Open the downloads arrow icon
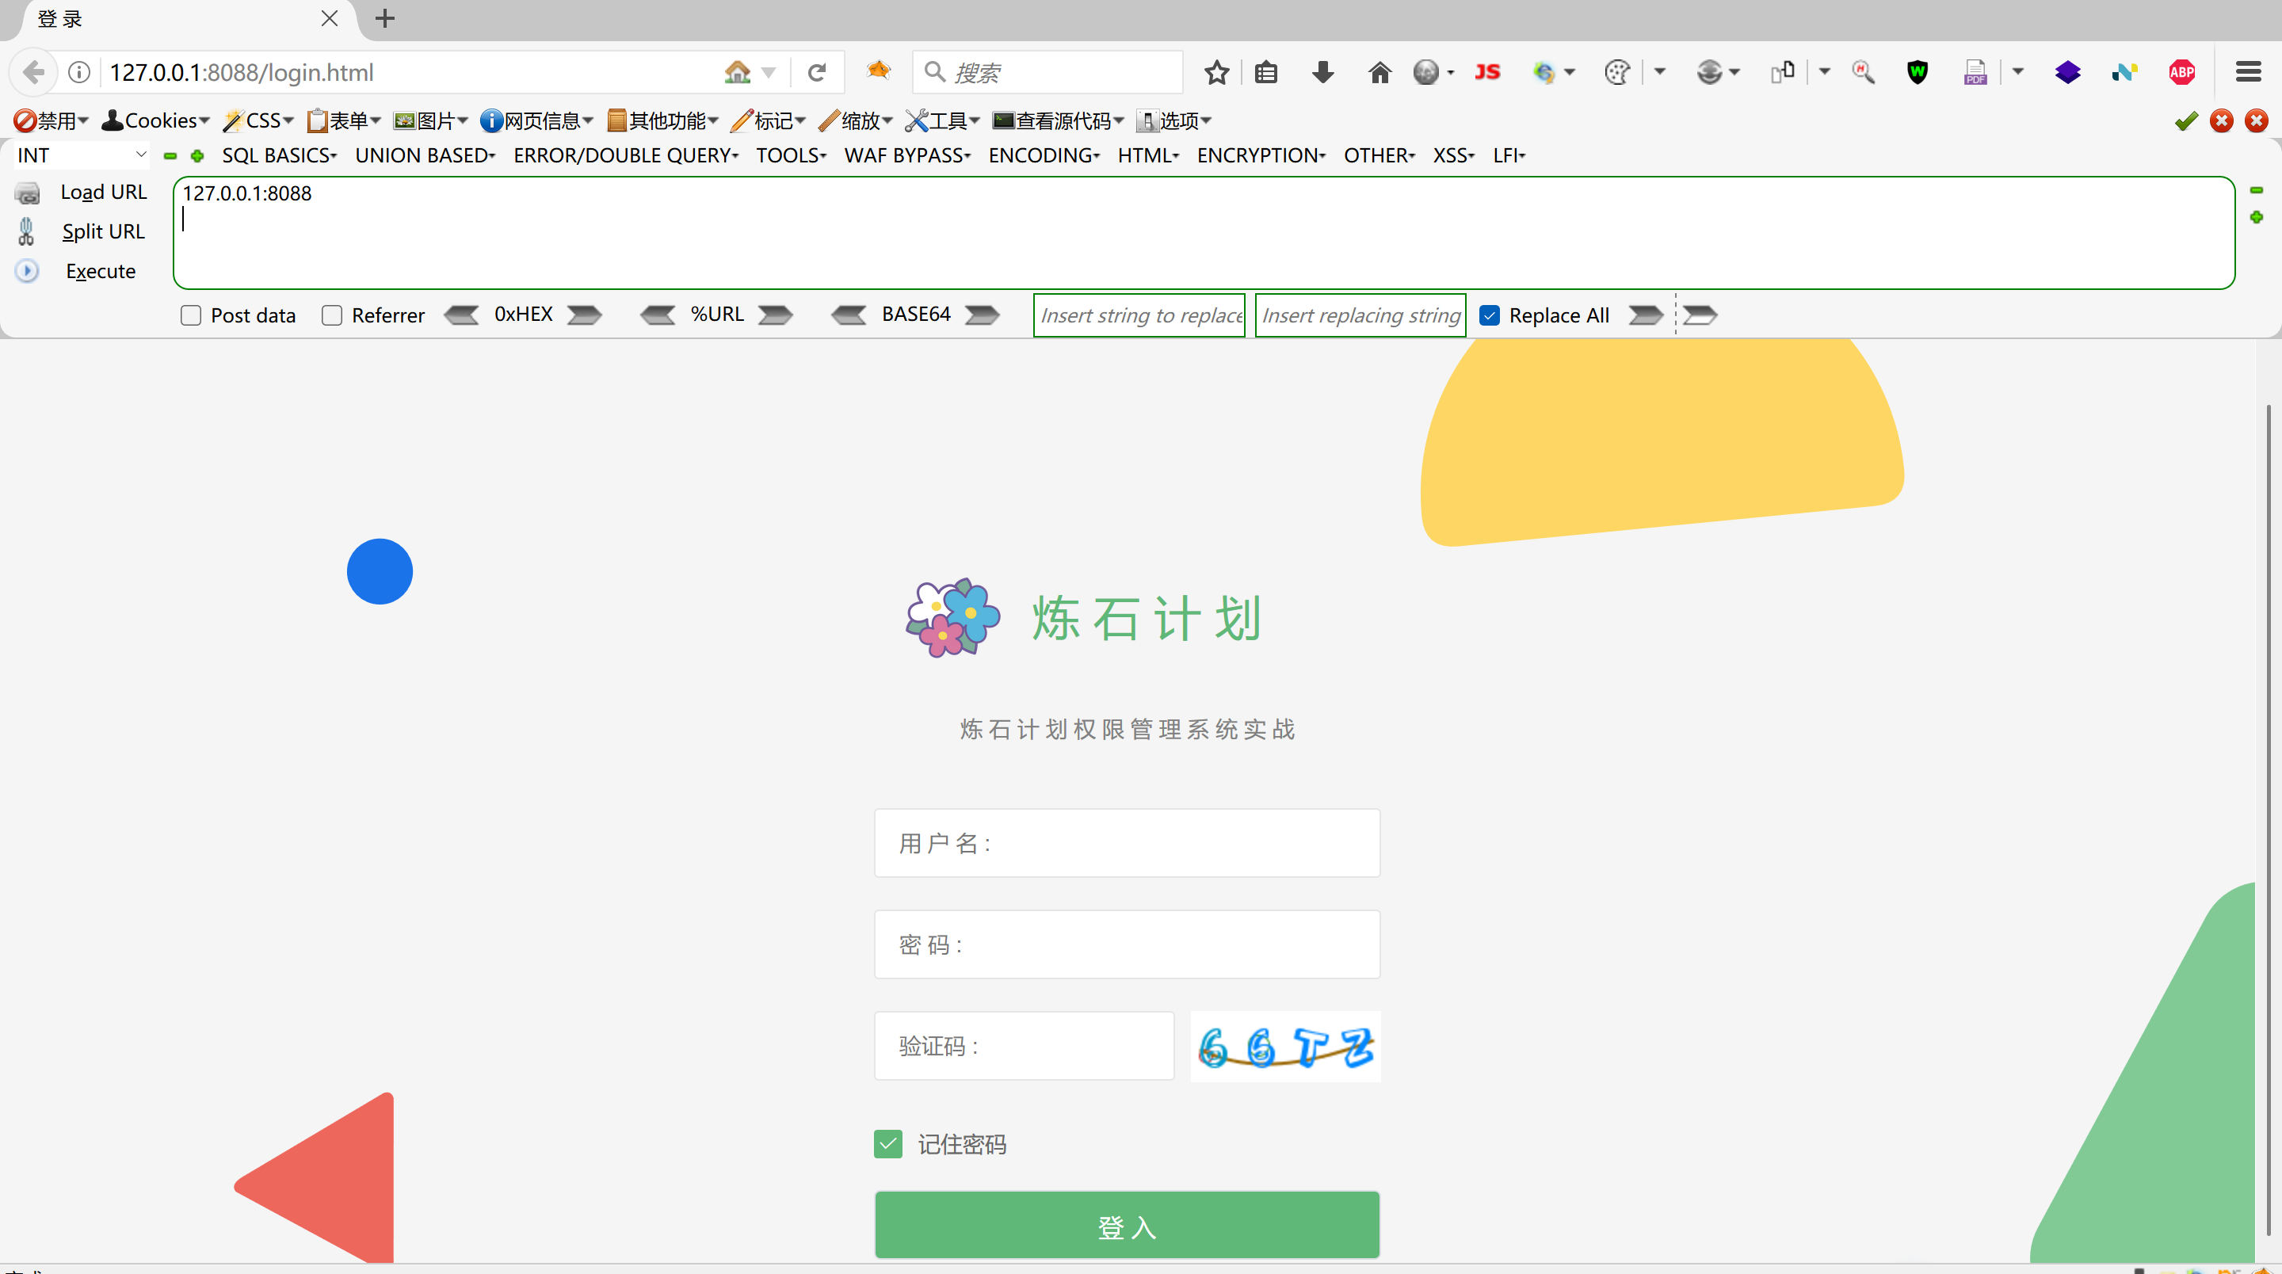 1322,73
